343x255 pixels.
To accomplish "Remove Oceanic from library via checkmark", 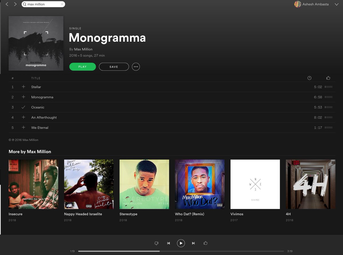I will point(23,107).
